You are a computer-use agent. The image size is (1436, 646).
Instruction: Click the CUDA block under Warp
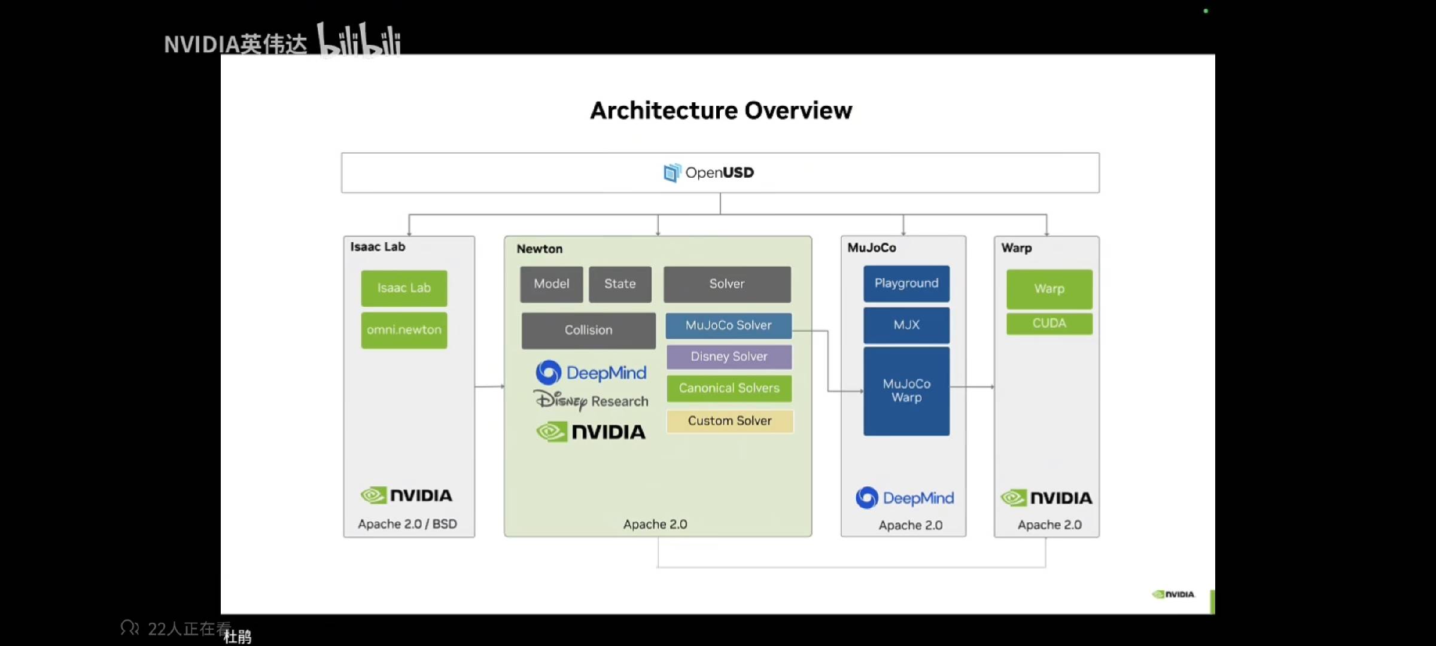coord(1049,324)
